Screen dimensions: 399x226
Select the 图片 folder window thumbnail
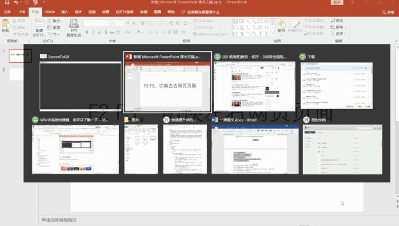click(141, 149)
